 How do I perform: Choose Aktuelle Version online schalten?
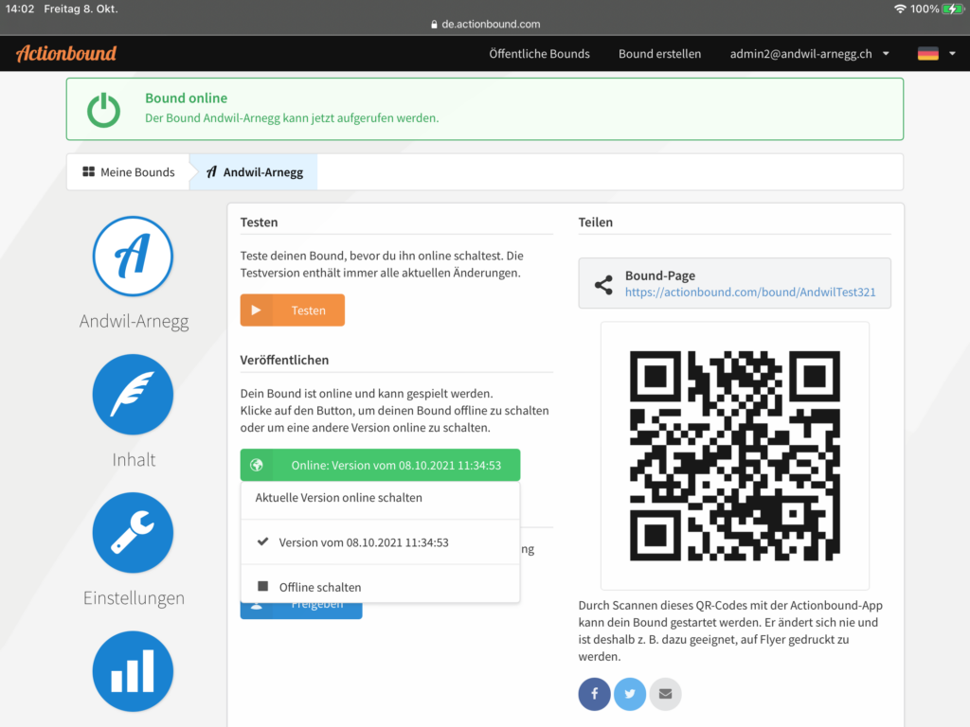coord(338,497)
